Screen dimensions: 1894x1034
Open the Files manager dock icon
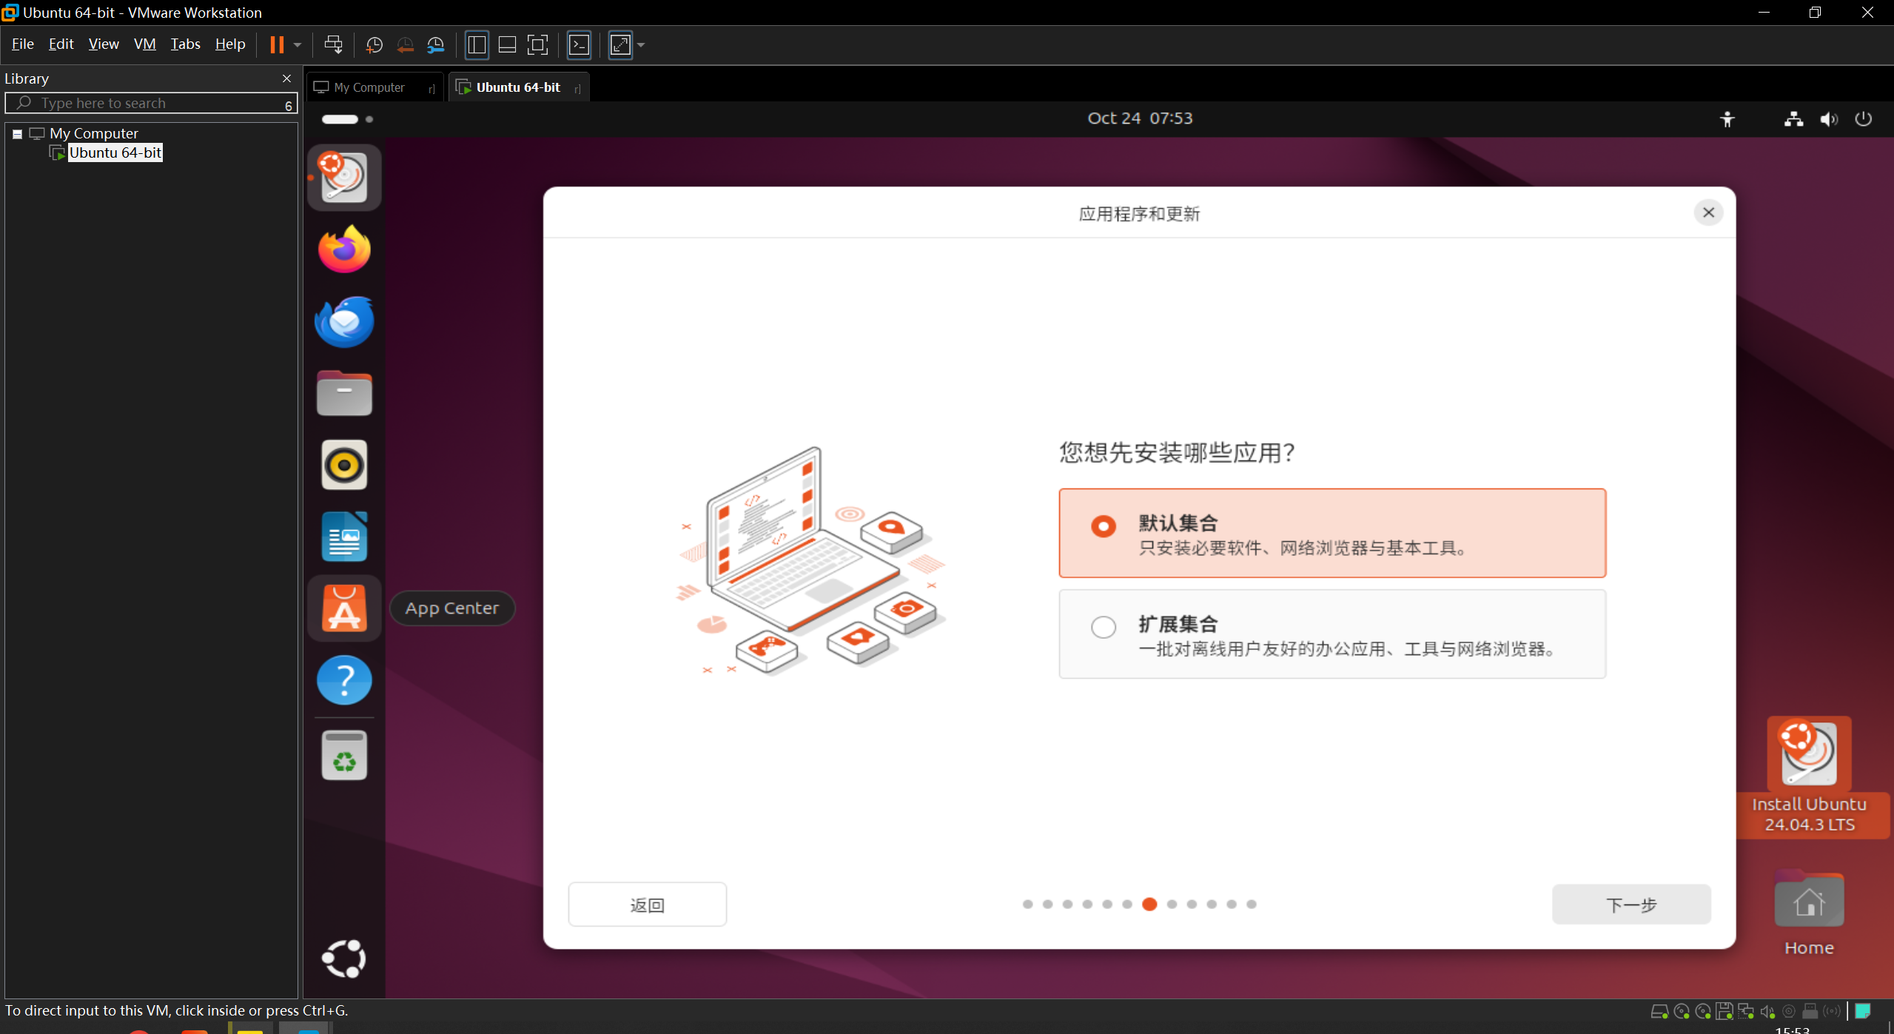point(344,393)
